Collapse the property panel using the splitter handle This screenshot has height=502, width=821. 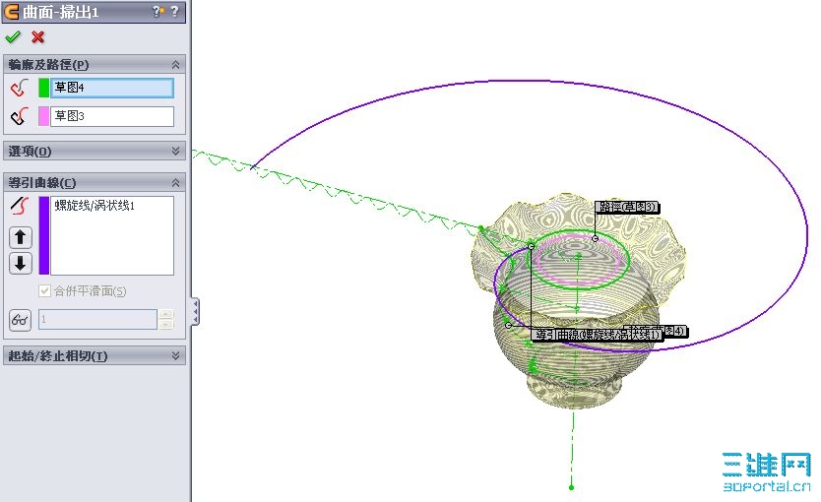coord(195,311)
